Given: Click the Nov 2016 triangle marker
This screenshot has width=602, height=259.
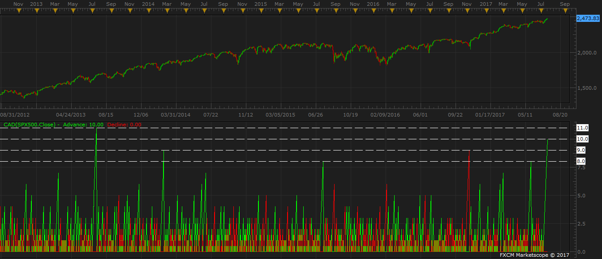Looking at the screenshot, I should (x=467, y=11).
